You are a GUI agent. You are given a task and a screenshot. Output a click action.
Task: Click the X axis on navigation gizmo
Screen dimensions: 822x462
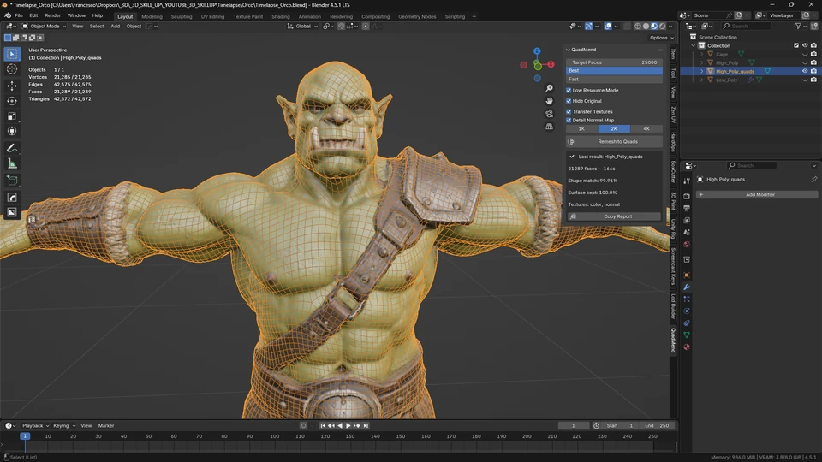[x=551, y=64]
